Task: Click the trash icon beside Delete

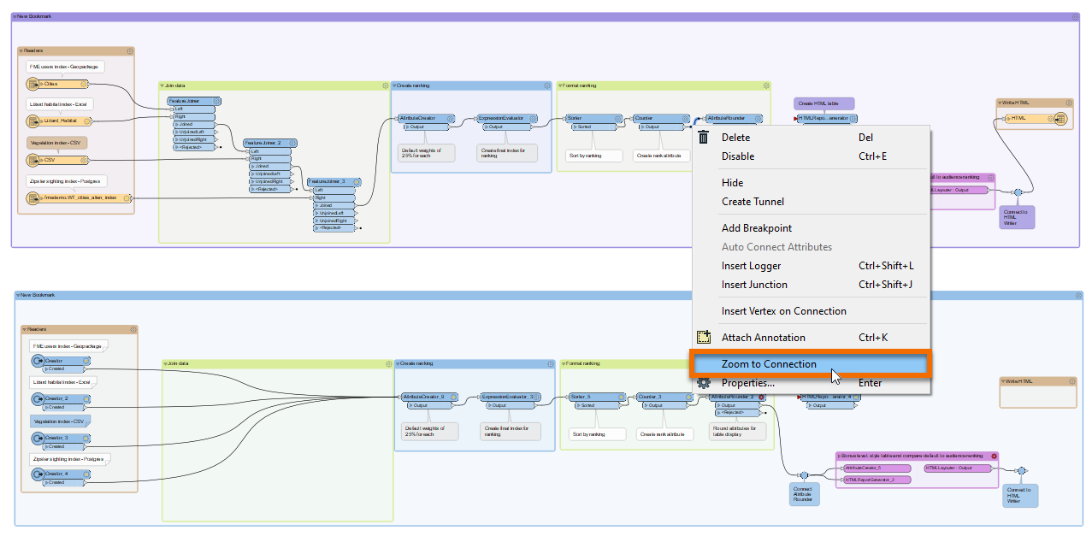Action: point(703,138)
